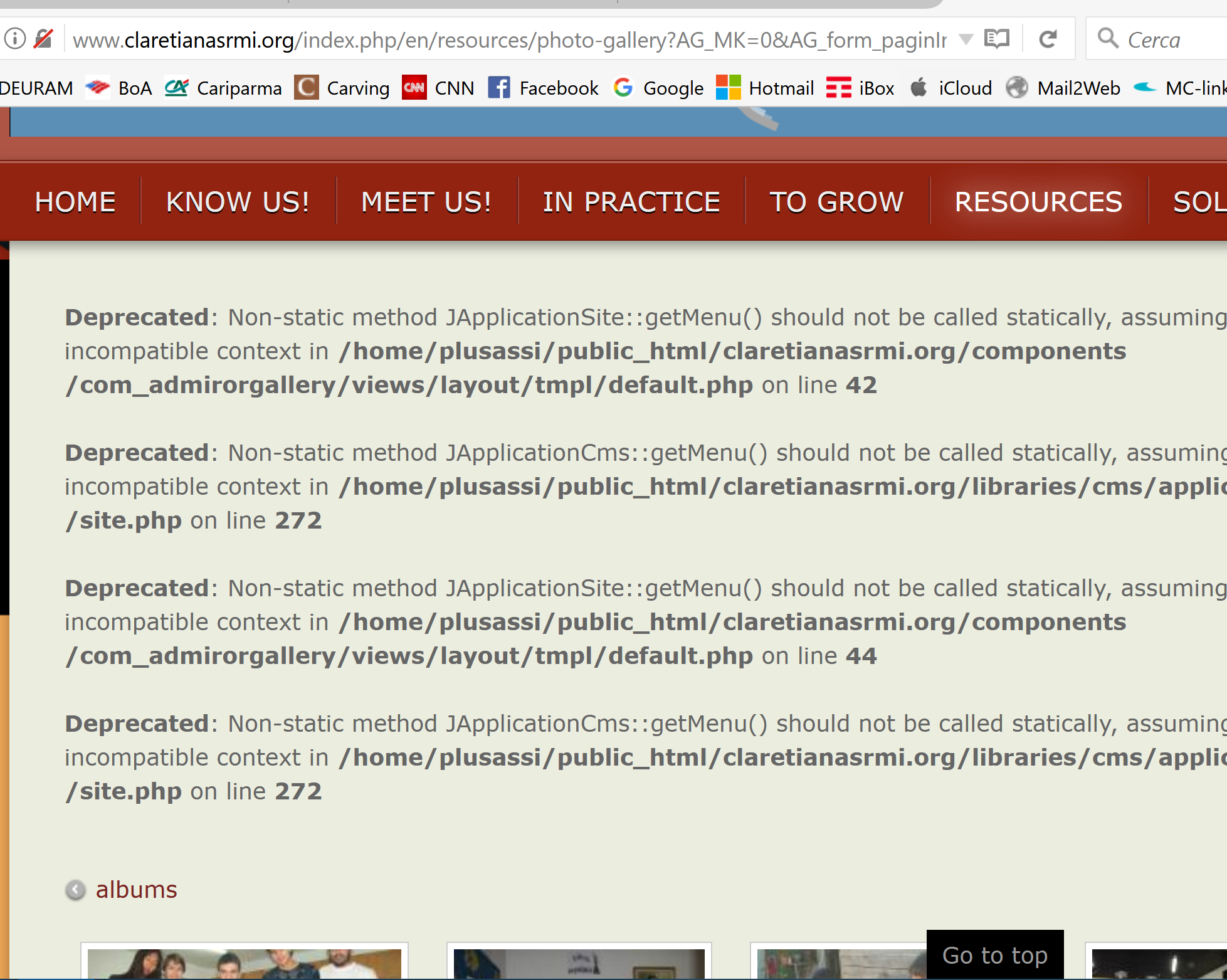
Task: Open the second album thumbnail
Action: click(x=579, y=962)
